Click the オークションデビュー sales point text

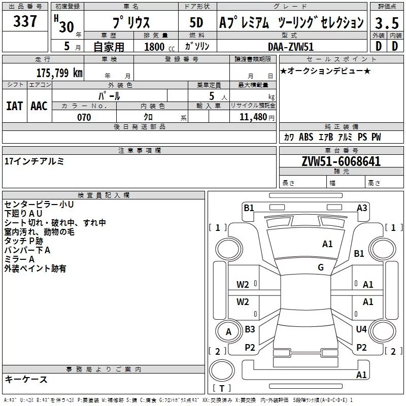325,71
